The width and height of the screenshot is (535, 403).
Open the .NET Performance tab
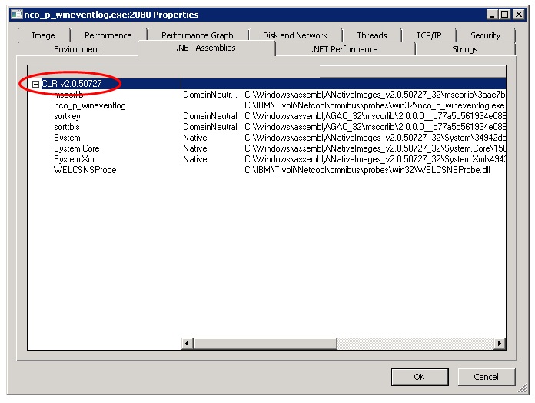pos(344,49)
